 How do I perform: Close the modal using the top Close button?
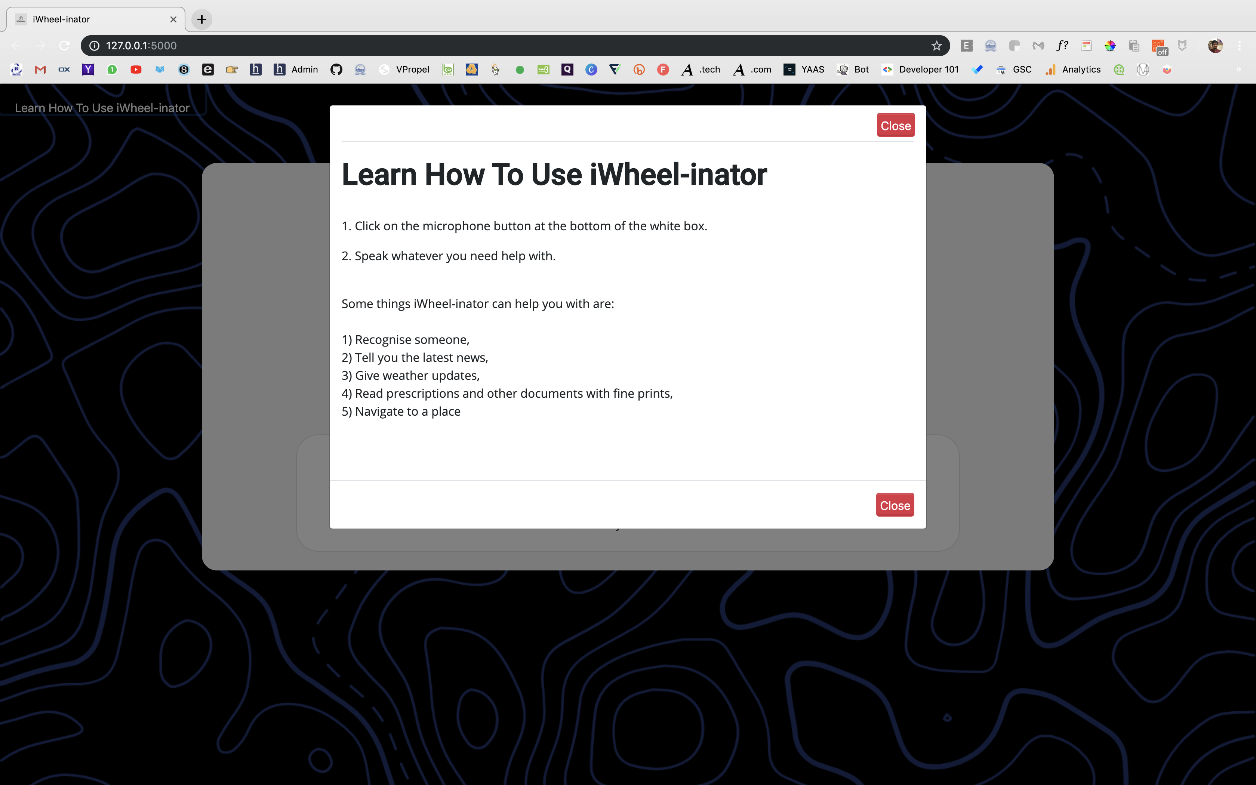click(x=895, y=125)
